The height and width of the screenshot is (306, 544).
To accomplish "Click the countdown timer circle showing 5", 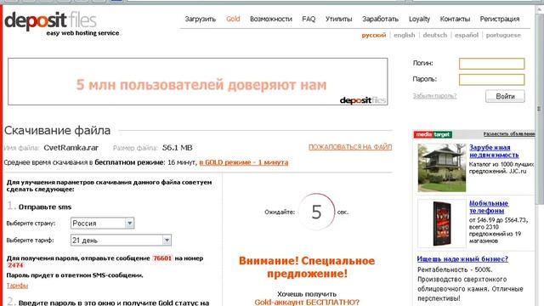I will pos(316,212).
